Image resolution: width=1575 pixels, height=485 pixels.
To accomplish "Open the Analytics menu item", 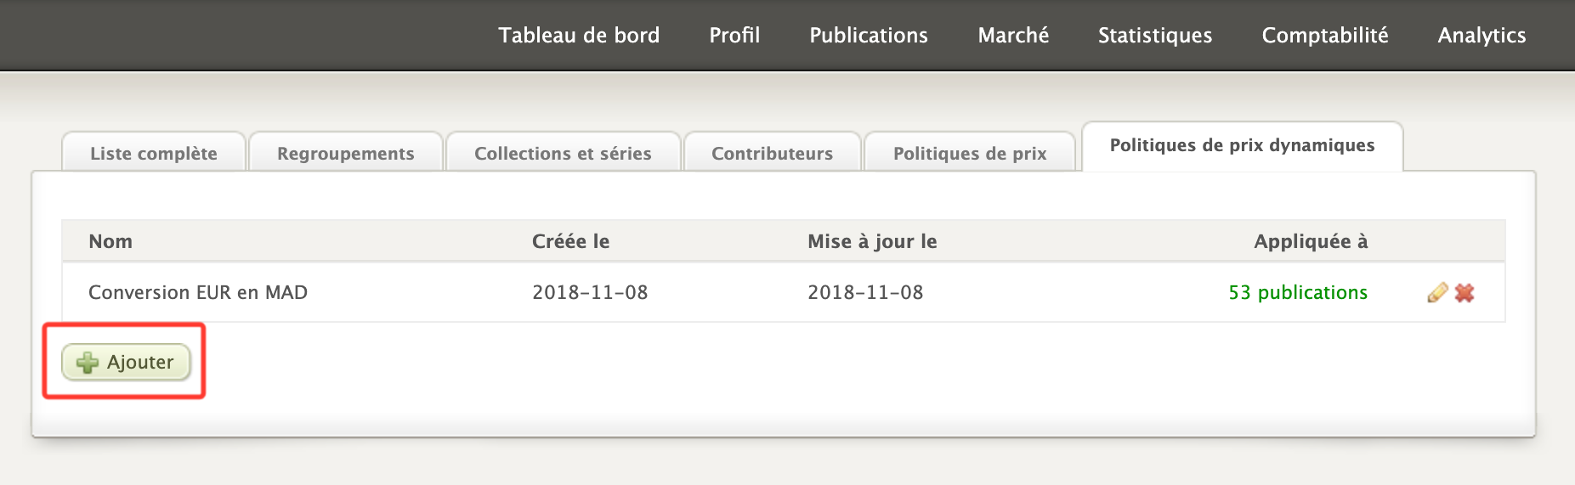I will coord(1482,36).
